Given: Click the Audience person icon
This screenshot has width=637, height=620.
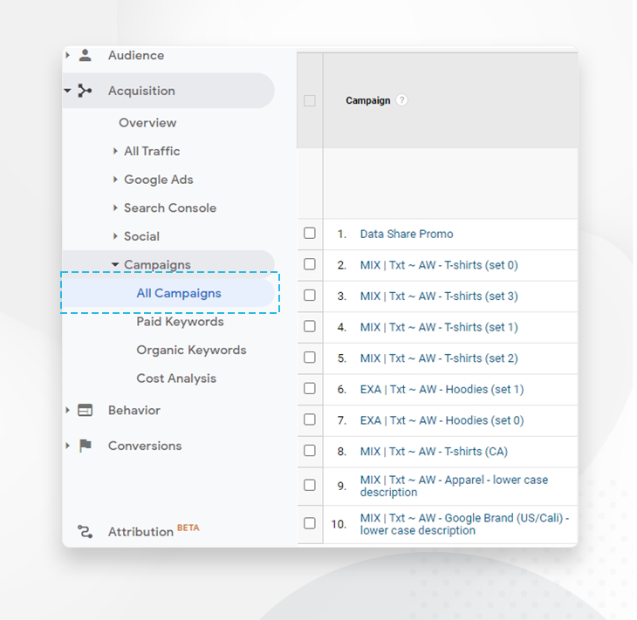Looking at the screenshot, I should 85,56.
